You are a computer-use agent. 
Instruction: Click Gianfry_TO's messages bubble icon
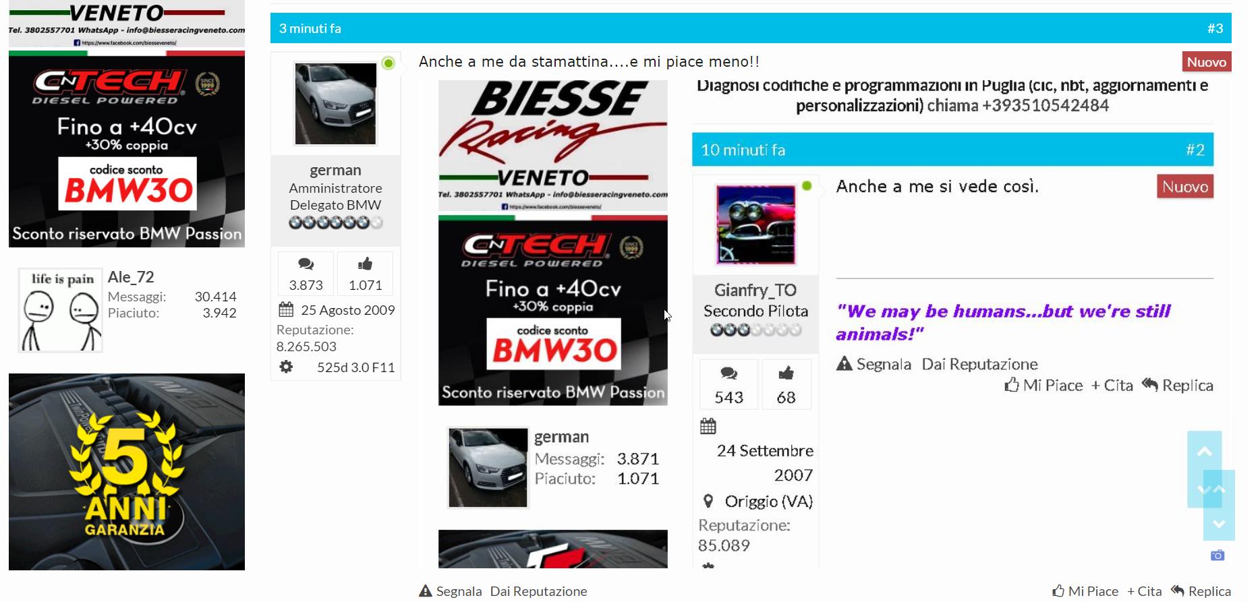click(728, 373)
